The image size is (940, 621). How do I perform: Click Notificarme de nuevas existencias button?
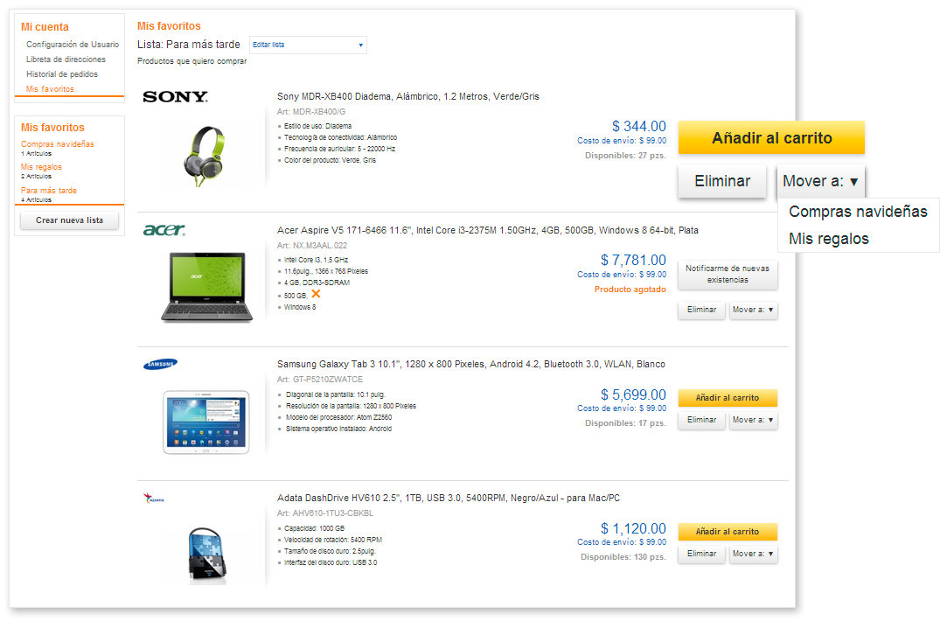click(x=728, y=274)
